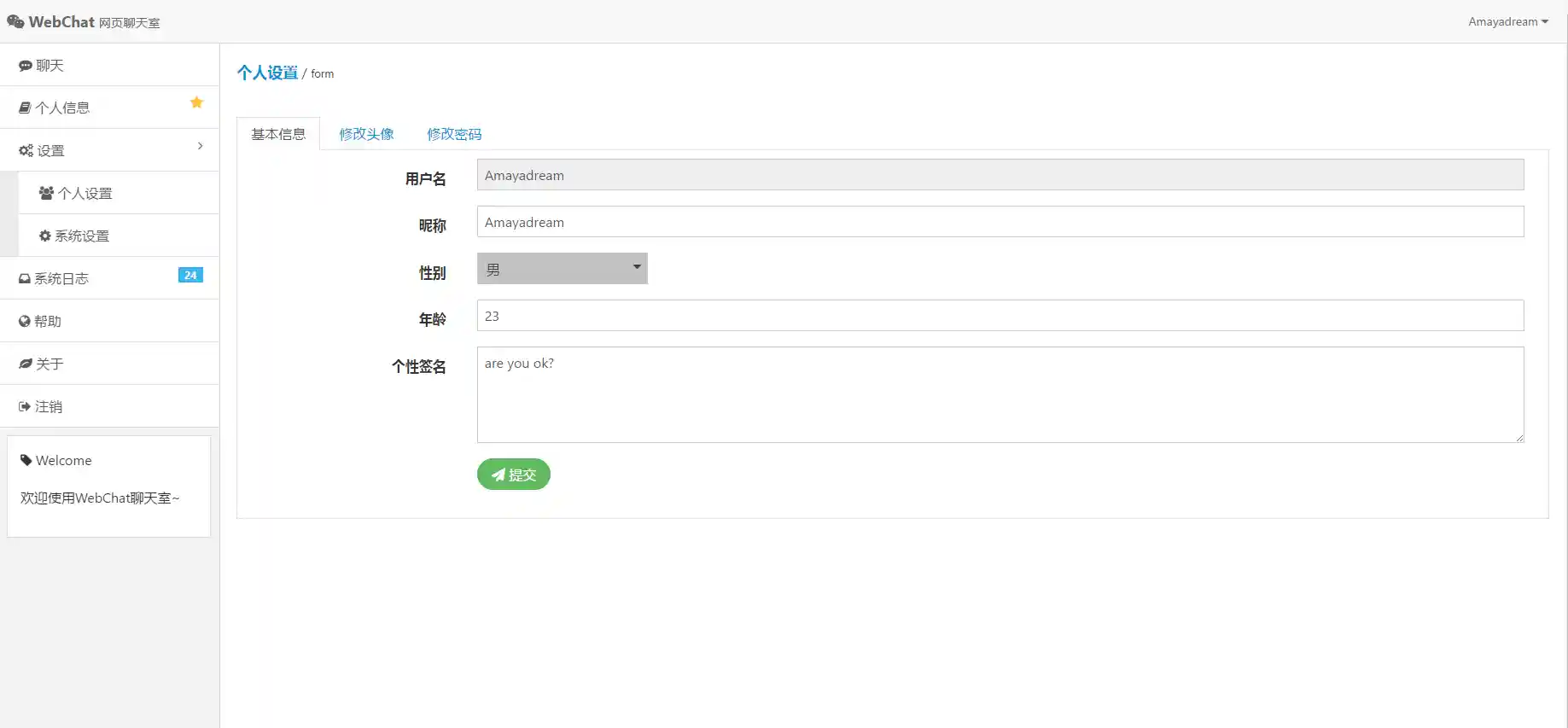The image size is (1568, 728).
Task: Click the gears icon beside 设置
Action: tap(26, 151)
